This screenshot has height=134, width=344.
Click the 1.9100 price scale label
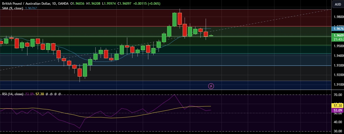[x=339, y=85]
